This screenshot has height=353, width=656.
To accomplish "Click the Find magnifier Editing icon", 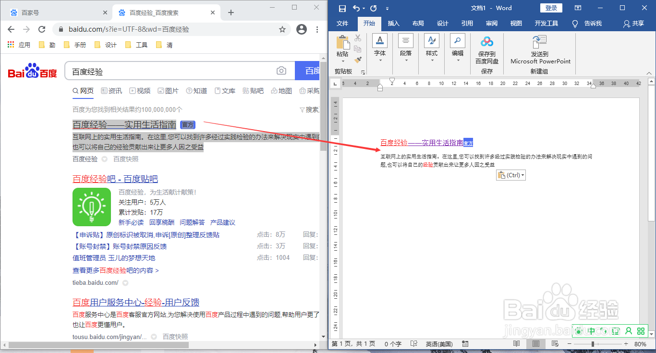I will click(x=458, y=41).
